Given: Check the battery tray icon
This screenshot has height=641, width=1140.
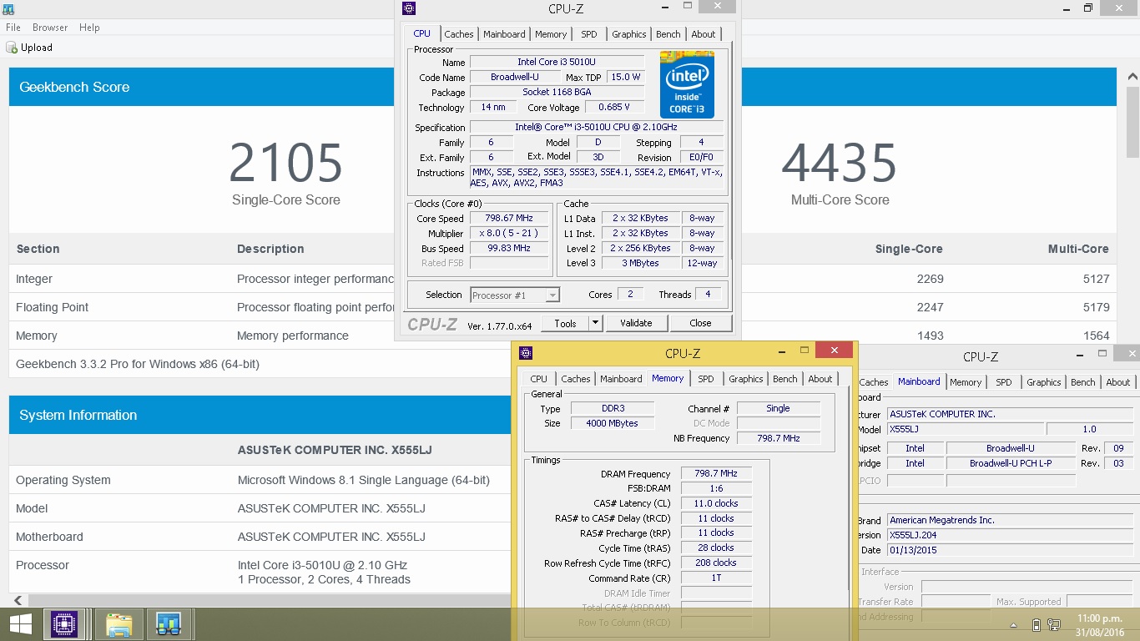Looking at the screenshot, I should coord(1036,624).
